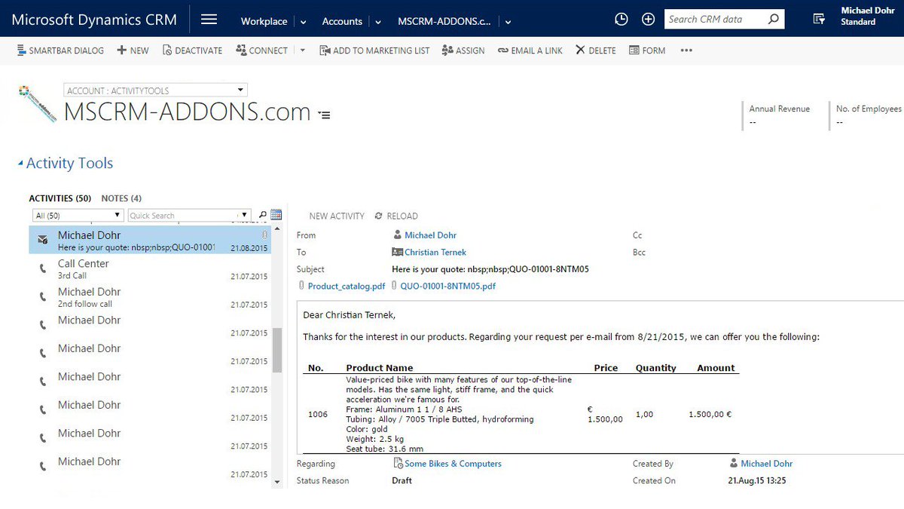Open record menu icon beside MSCRM-ADDONS.com
Viewport: 904px width, 509px height.
click(324, 115)
